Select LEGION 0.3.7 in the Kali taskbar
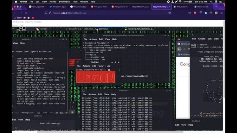 (80, 29)
